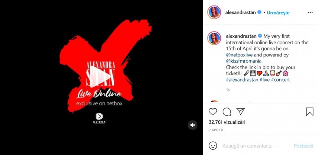Screen dimensions: 318x155
Task: Save post with bookmark icon
Action: (x=310, y=112)
